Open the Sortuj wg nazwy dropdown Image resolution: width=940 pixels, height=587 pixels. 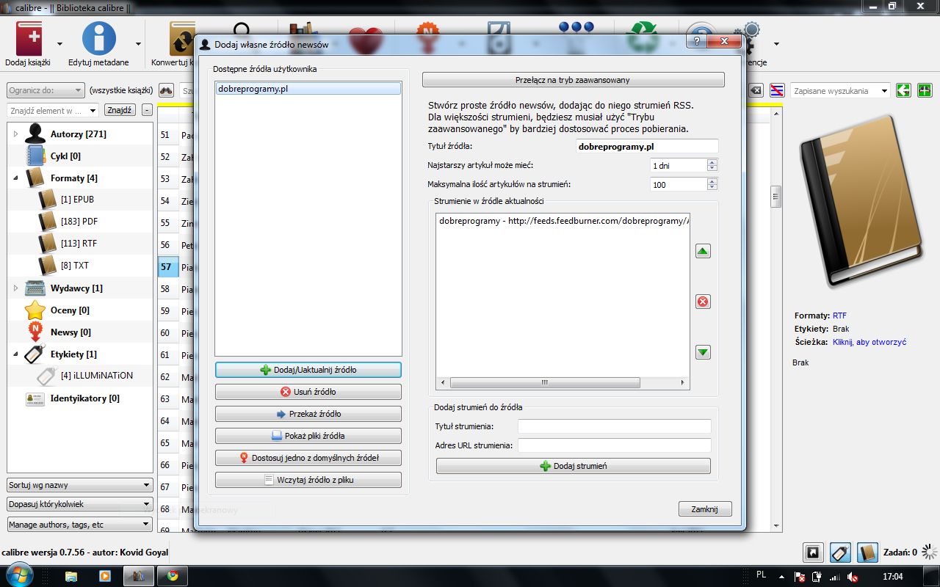click(x=80, y=485)
